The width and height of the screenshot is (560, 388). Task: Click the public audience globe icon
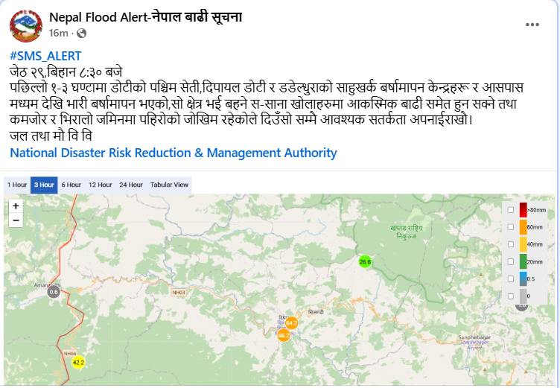click(x=81, y=34)
